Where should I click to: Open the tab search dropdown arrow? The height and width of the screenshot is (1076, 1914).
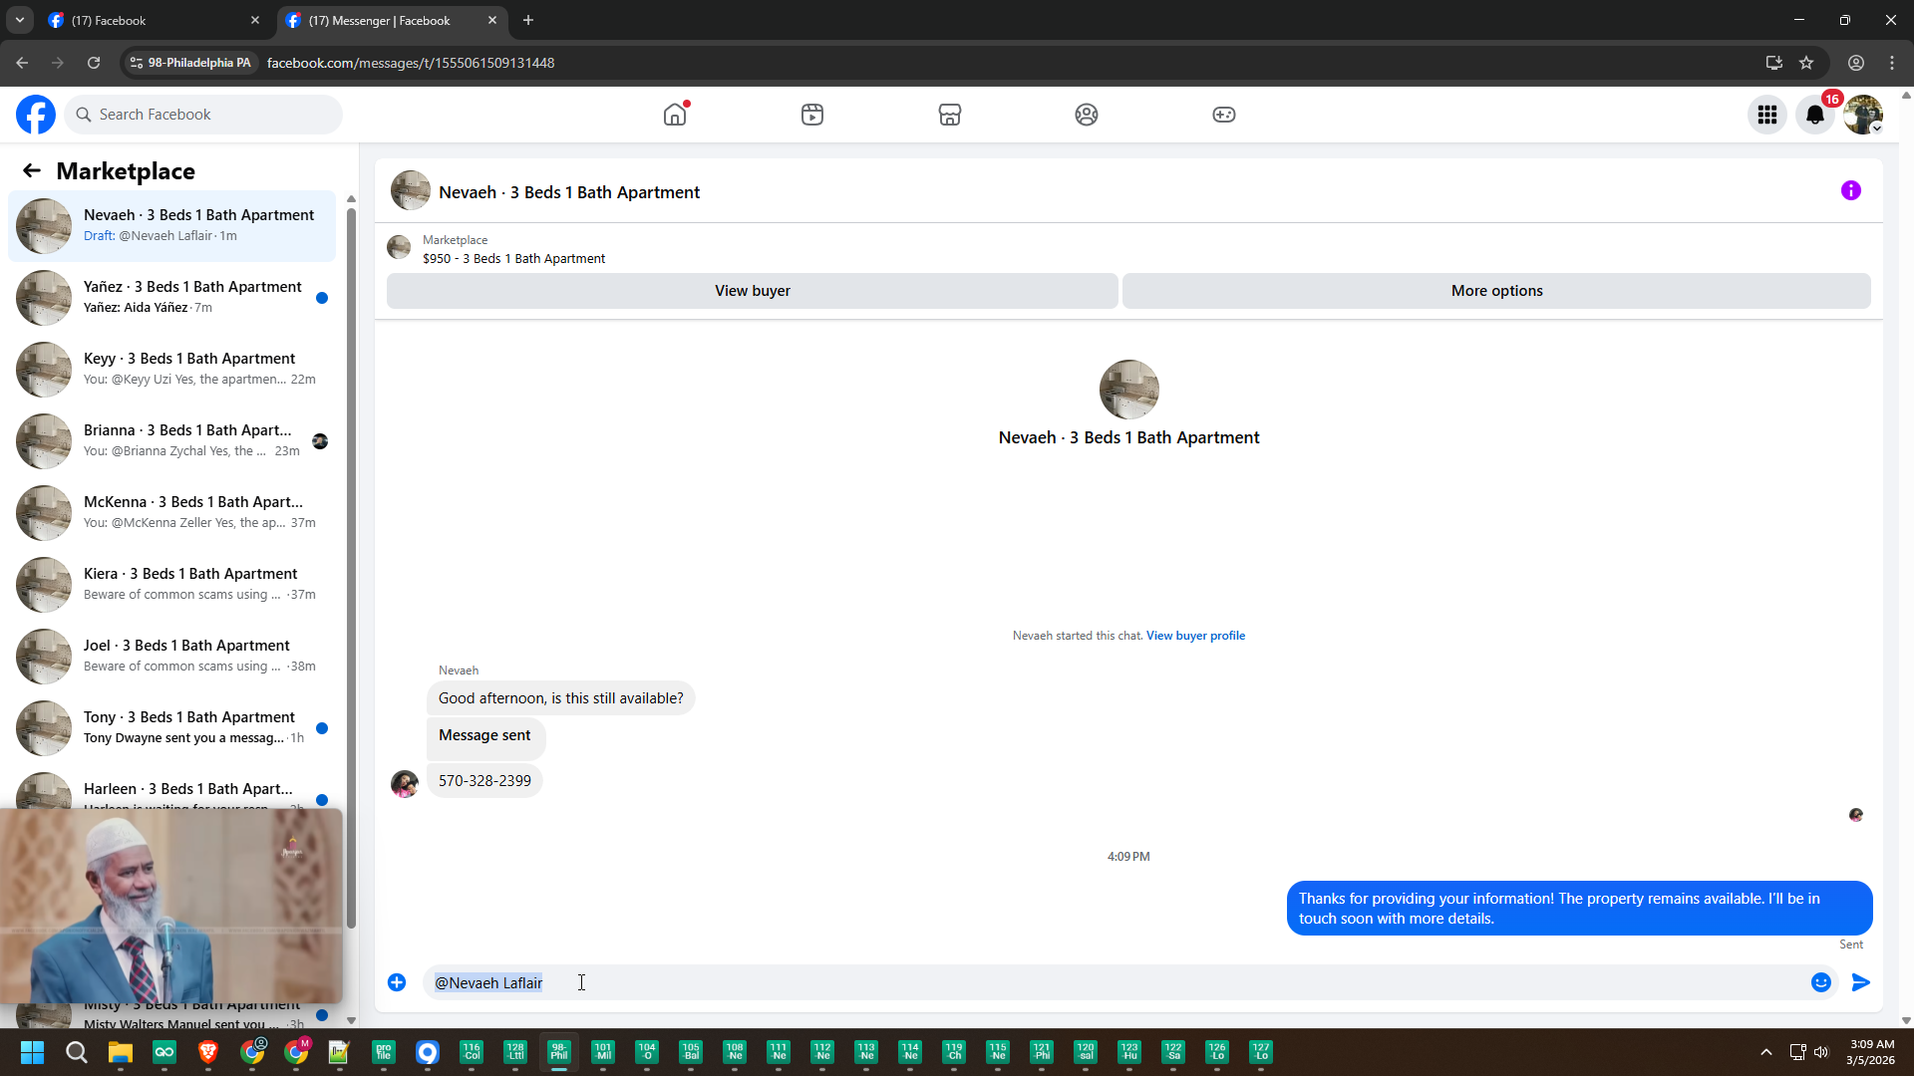click(x=19, y=20)
